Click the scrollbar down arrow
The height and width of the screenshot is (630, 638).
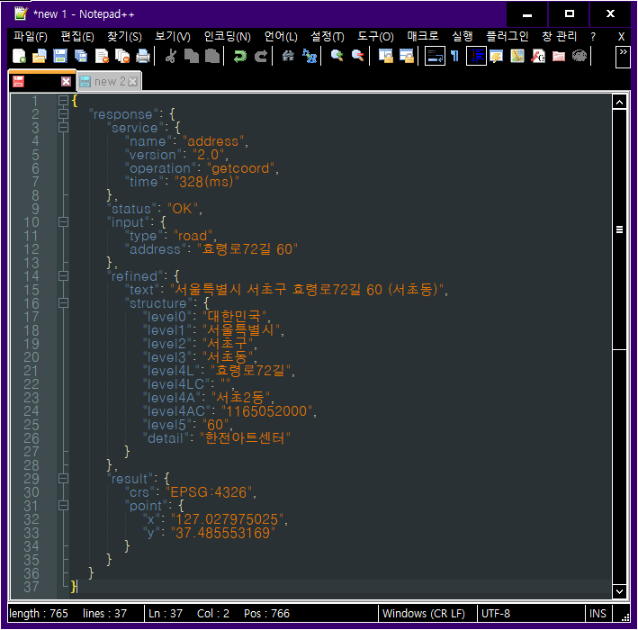click(619, 591)
